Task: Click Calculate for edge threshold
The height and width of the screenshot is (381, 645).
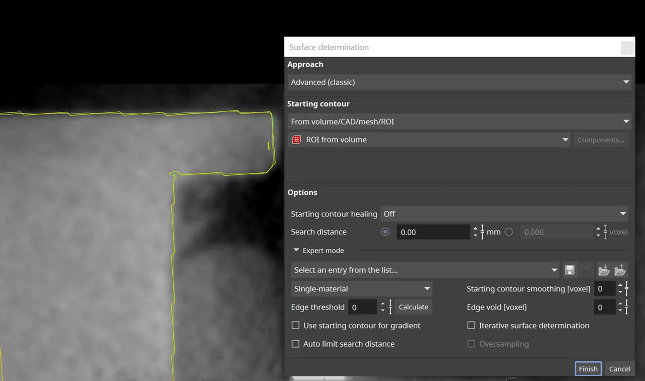Action: click(x=413, y=307)
